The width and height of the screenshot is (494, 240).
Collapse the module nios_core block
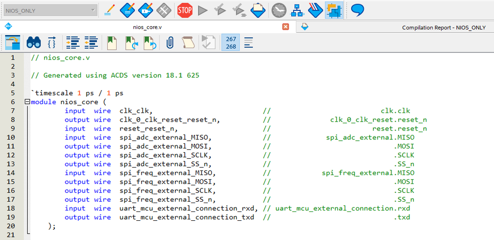(x=27, y=102)
